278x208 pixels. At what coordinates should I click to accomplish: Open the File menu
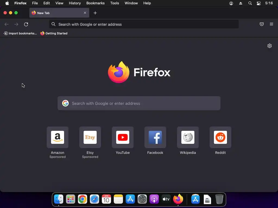click(35, 3)
